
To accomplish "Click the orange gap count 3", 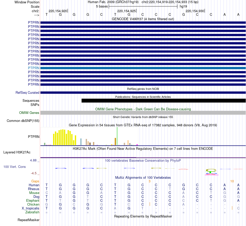I will coord(149,181).
